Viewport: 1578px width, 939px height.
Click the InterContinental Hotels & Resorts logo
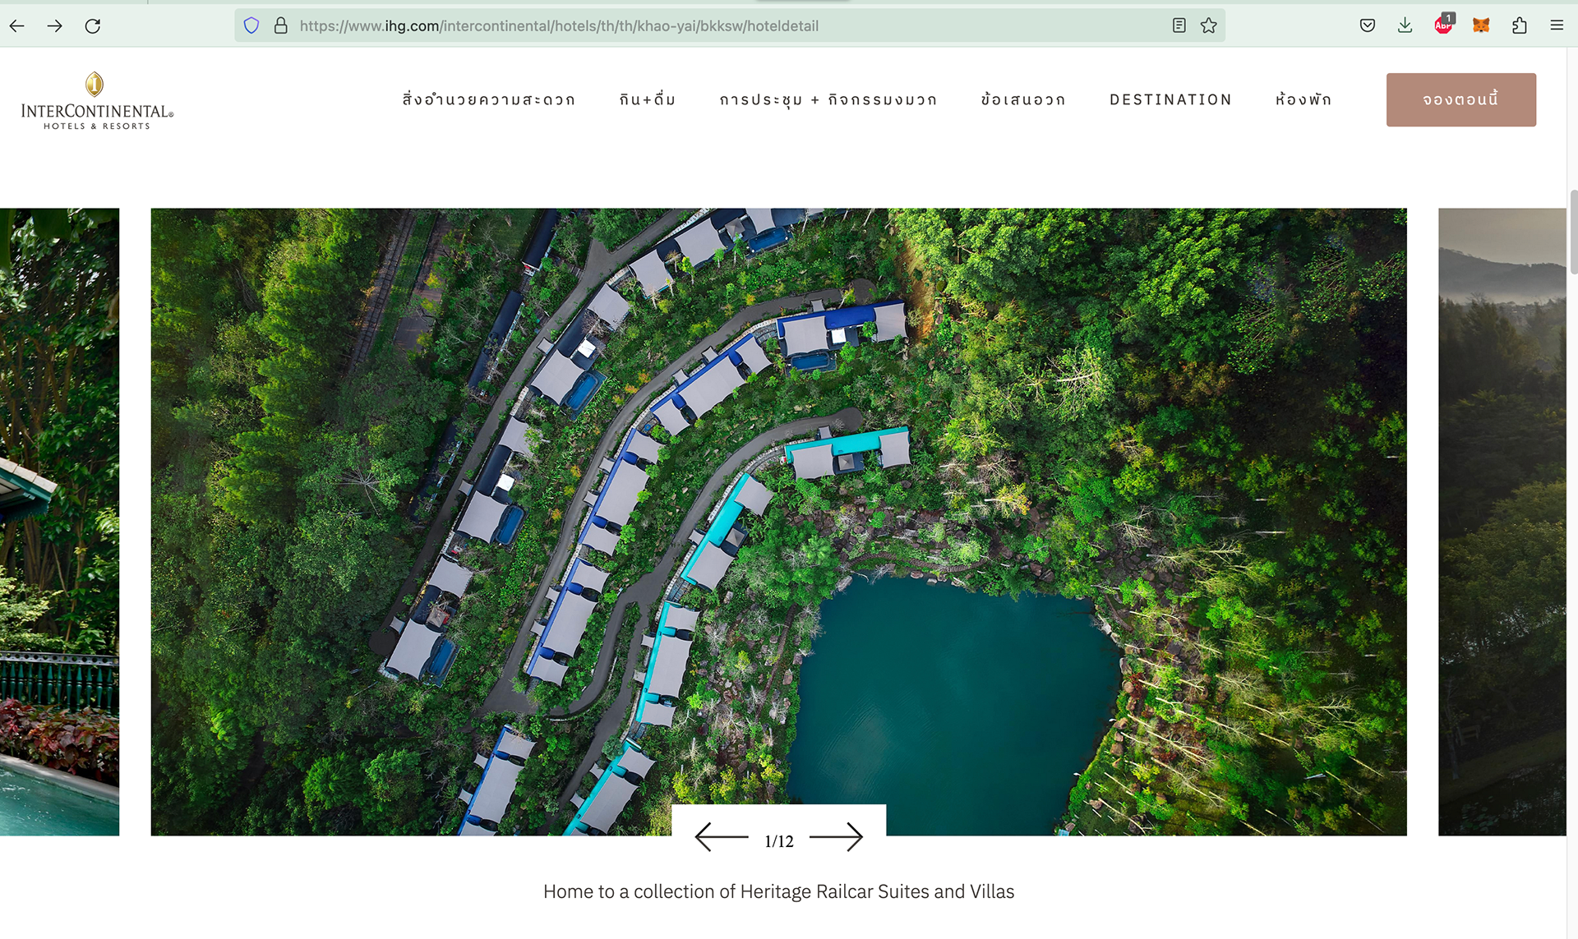click(97, 101)
